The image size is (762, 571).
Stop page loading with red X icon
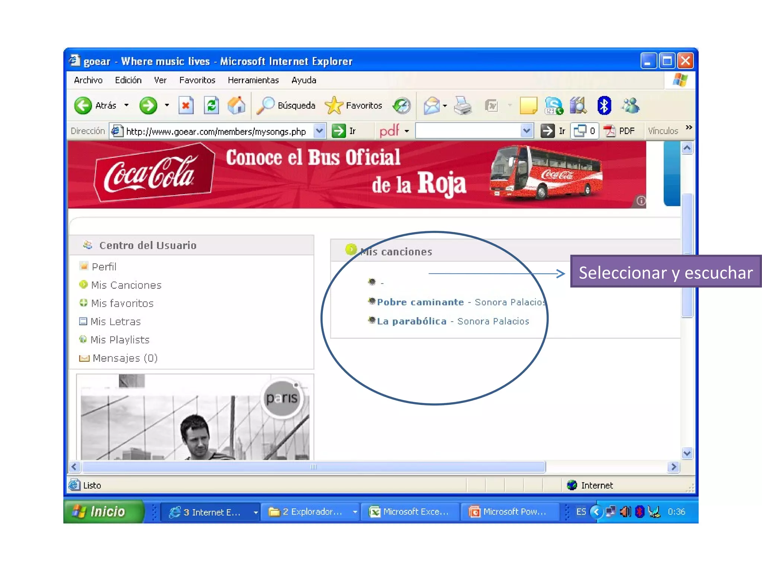click(186, 106)
